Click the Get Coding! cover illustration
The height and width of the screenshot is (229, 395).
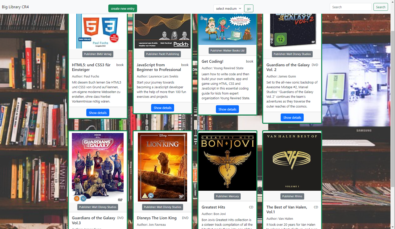[x=227, y=29]
